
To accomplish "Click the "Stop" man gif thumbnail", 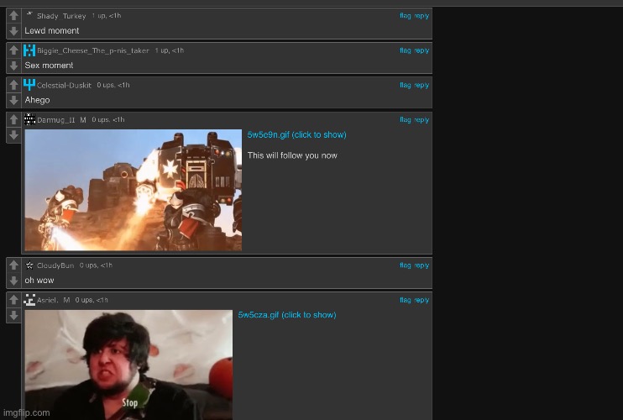I will [128, 365].
